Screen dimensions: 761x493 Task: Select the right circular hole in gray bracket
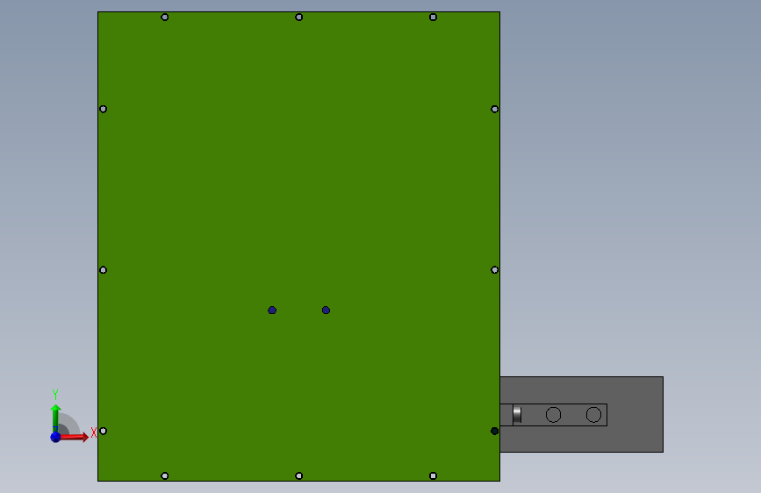tap(593, 415)
